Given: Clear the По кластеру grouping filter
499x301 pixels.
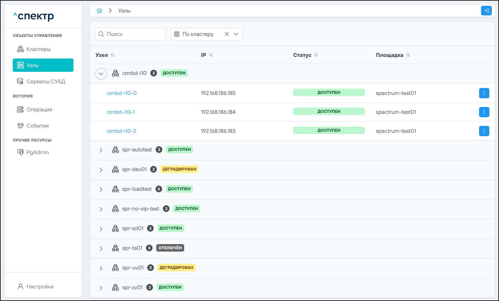Looking at the screenshot, I should (x=227, y=34).
